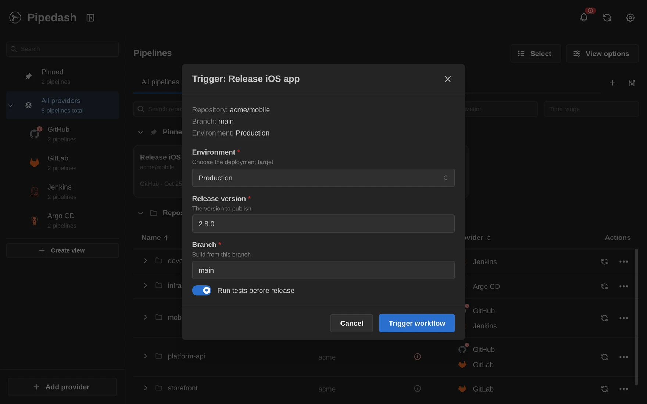Focus the sidebar Search field
Viewport: 647px width, 404px height.
tap(62, 49)
